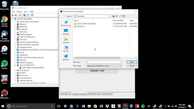Image resolution: width=194 pixels, height=109 pixels.
Task: Open Dropbox from the taskbar
Action: (x=107, y=106)
